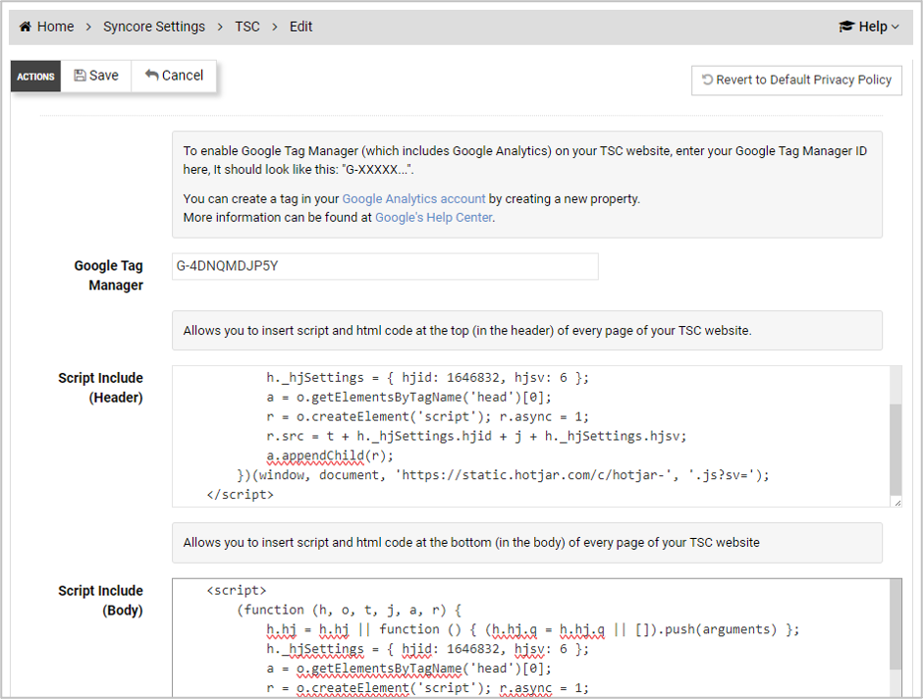923x699 pixels.
Task: Open Google's Help Center link
Action: pyautogui.click(x=434, y=217)
